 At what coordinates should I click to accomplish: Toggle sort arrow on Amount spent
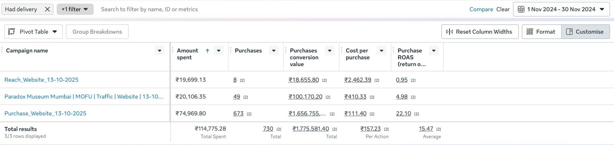coord(207,51)
